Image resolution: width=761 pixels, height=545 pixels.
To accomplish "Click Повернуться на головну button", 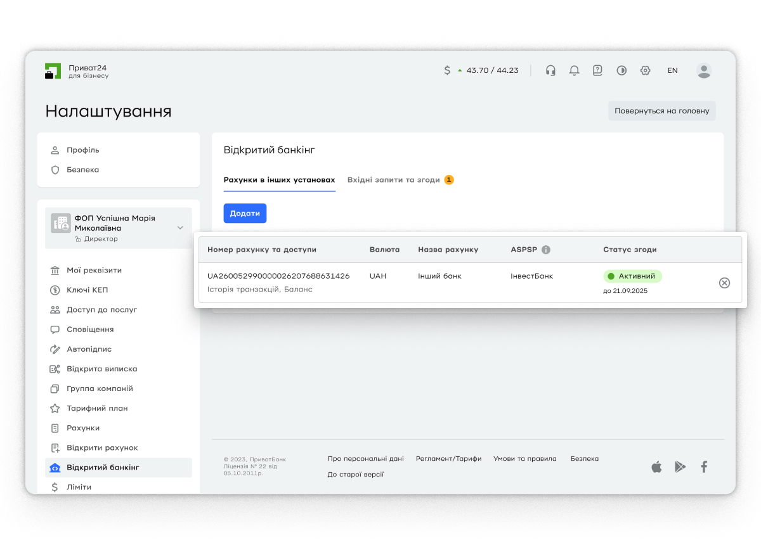I will 662,111.
